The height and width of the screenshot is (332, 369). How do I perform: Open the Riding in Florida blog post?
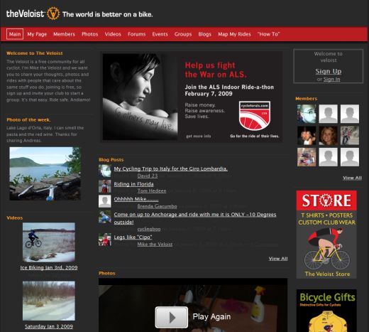(133, 184)
